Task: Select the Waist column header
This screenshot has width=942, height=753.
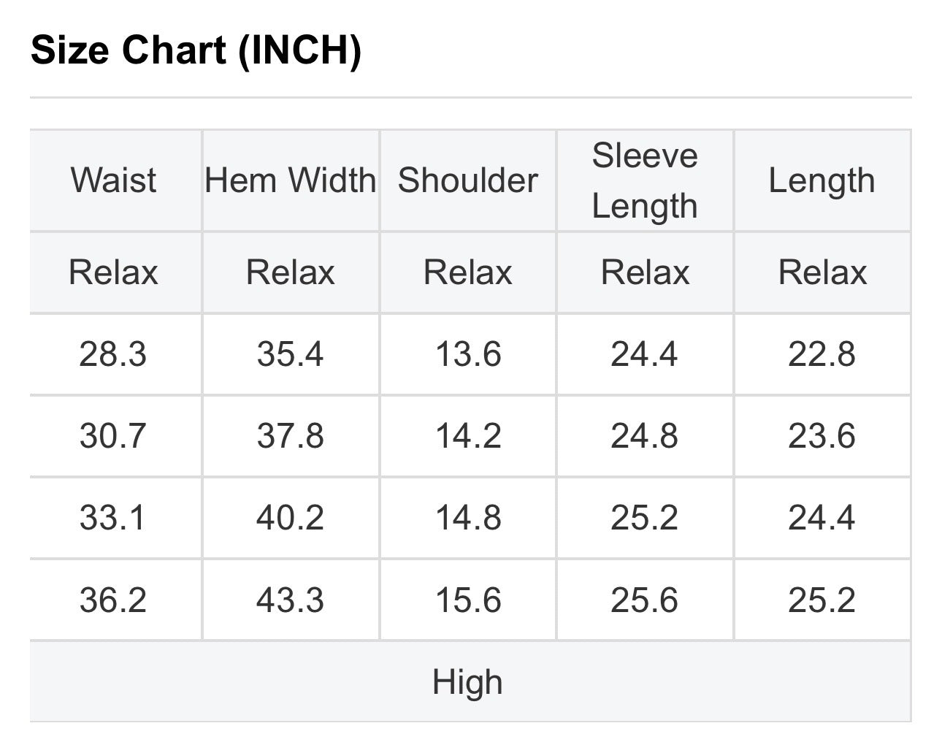Action: pos(113,180)
